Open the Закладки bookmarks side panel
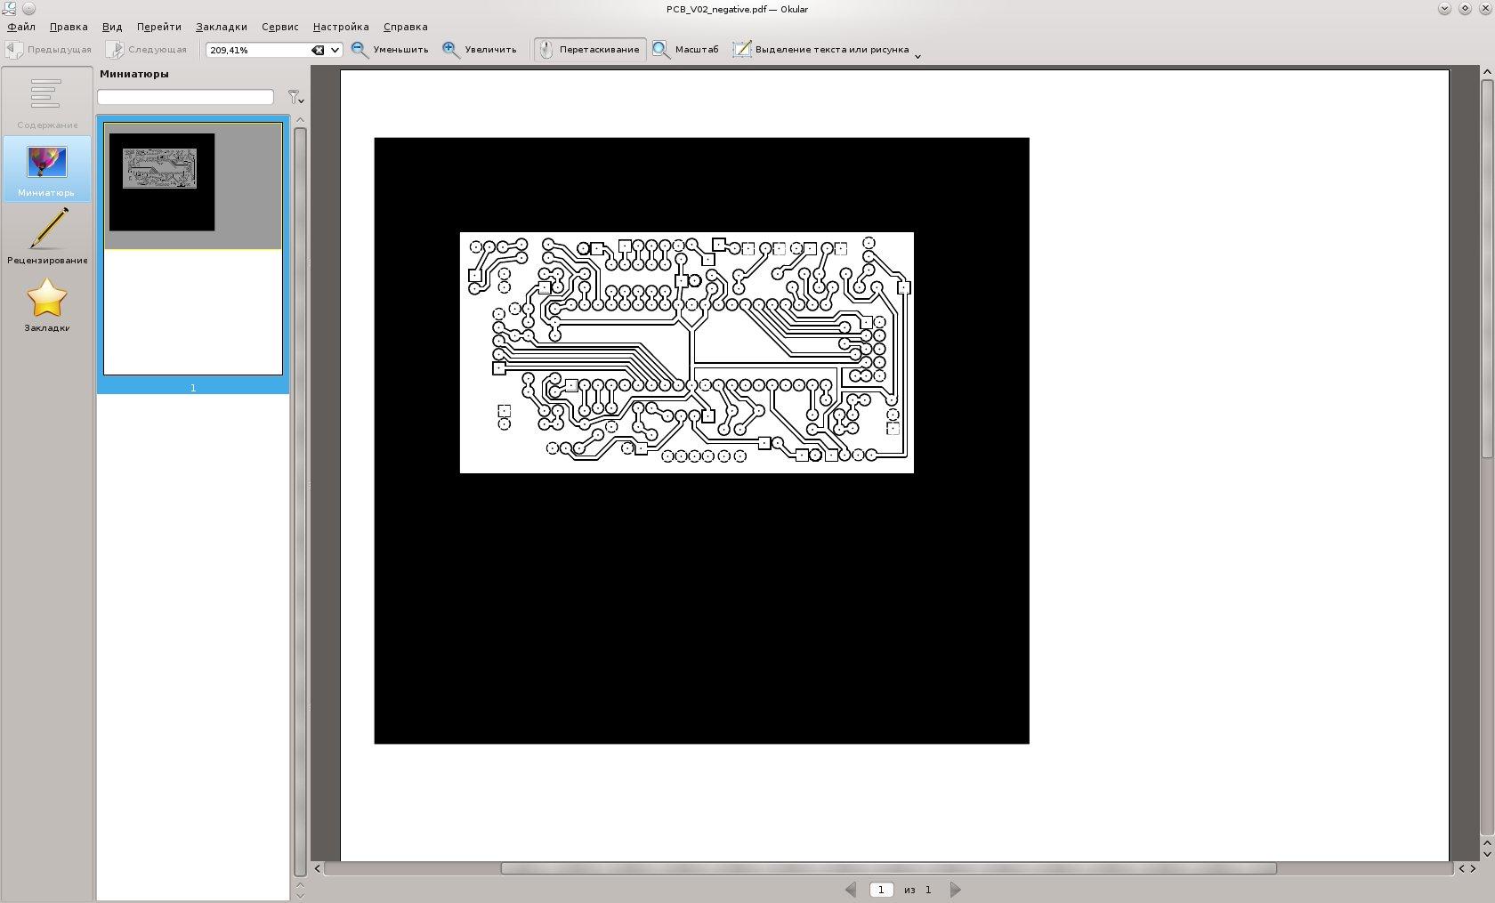Image resolution: width=1495 pixels, height=903 pixels. [x=47, y=303]
